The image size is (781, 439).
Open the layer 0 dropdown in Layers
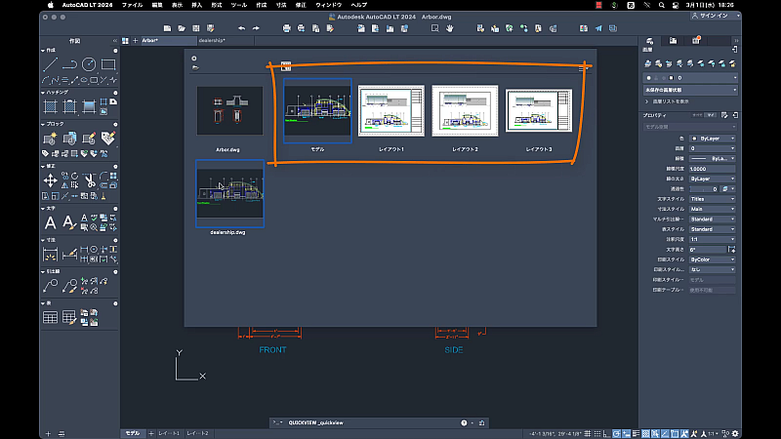point(690,78)
